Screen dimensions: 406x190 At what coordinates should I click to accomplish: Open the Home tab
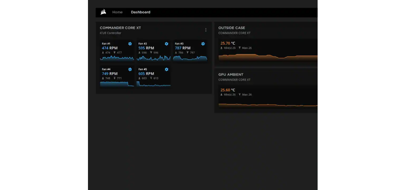(117, 12)
